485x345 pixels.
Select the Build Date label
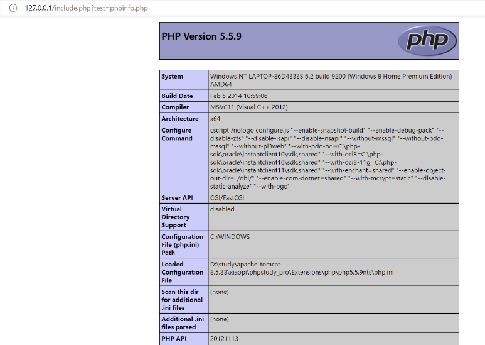177,96
